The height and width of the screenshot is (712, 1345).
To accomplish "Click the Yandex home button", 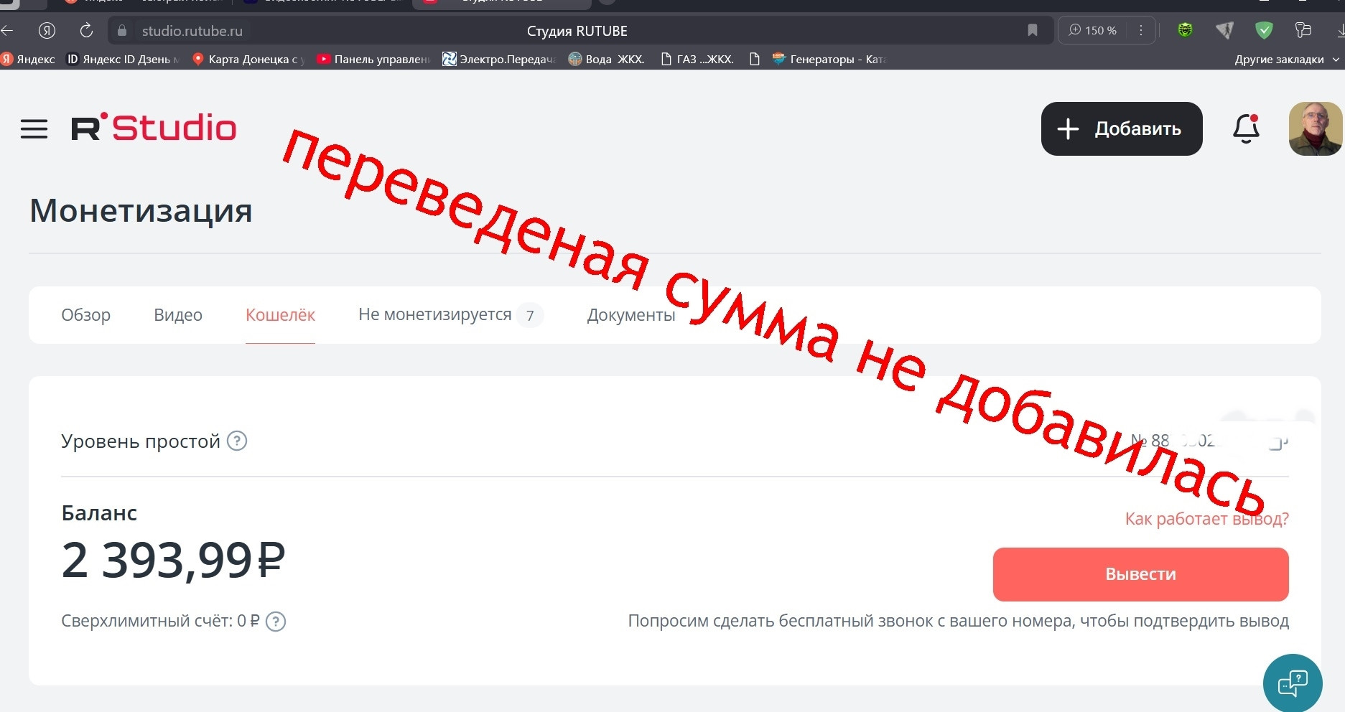I will (47, 31).
